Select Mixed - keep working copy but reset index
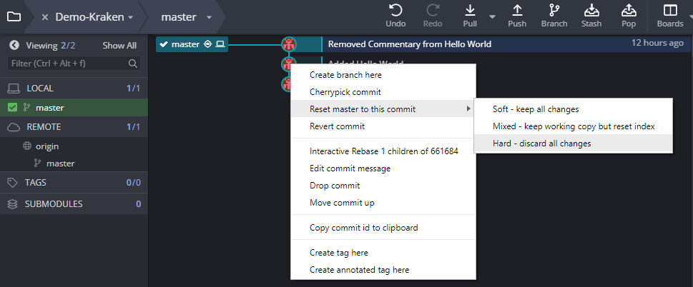The height and width of the screenshot is (287, 693). (574, 126)
